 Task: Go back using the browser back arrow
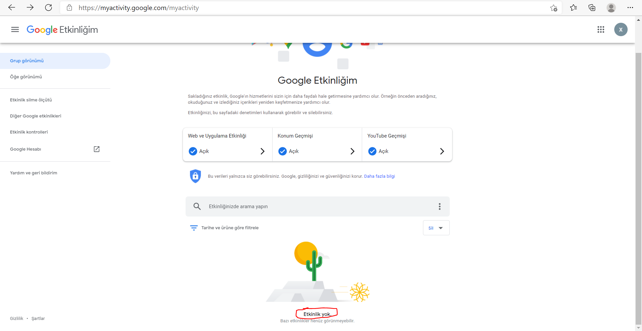(12, 8)
